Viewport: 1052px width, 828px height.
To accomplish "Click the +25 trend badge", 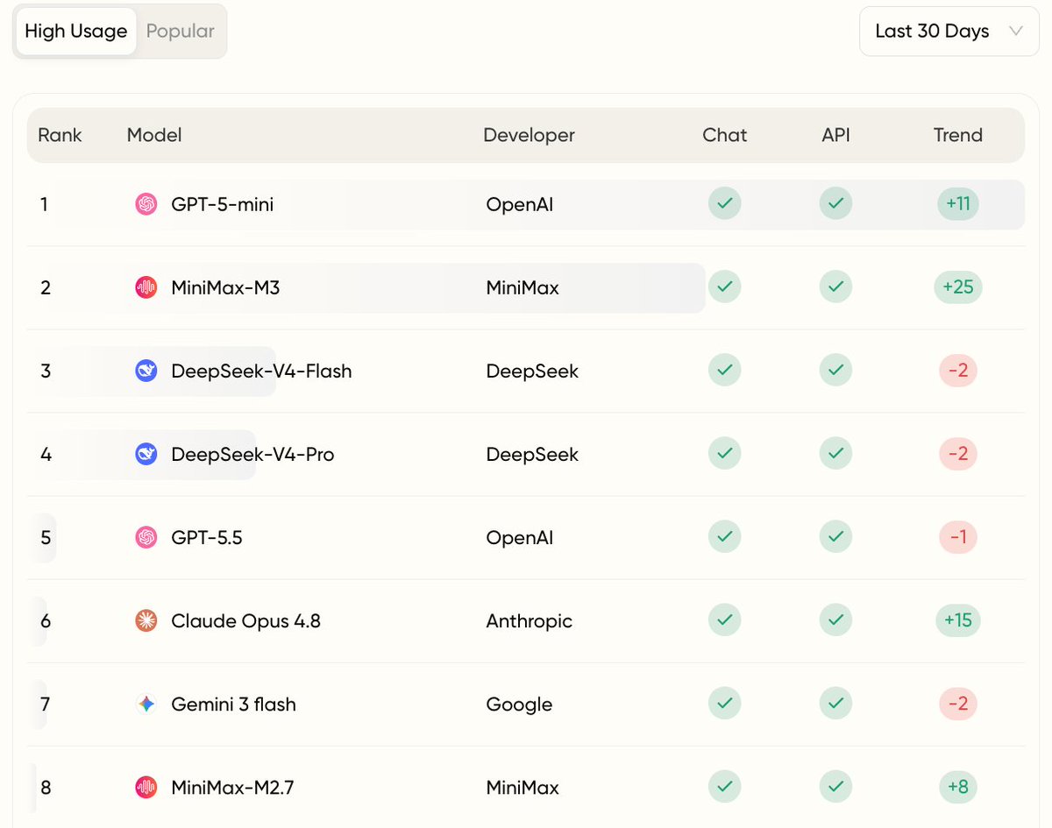I will click(957, 287).
